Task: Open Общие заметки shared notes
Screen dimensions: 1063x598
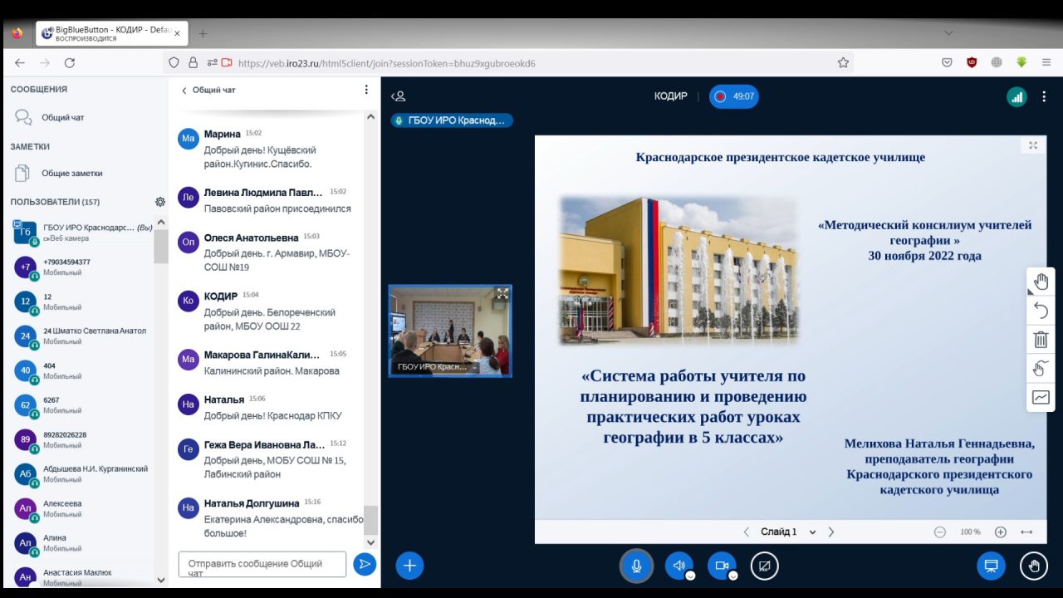Action: tap(71, 174)
